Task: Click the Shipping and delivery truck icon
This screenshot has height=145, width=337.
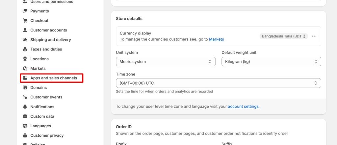Action: [25, 40]
